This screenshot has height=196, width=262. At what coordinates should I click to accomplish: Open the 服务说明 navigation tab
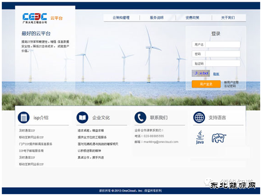pyautogui.click(x=157, y=18)
